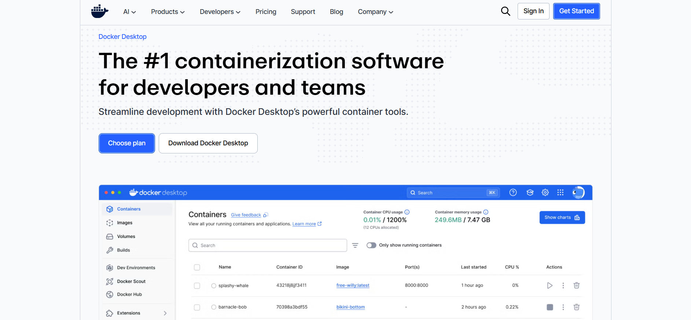Viewport: 691px width, 320px height.
Task: Click the Name column header
Action: 225,267
